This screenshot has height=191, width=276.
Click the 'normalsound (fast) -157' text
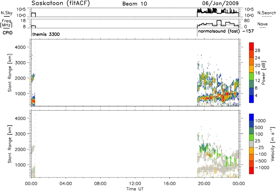(226, 31)
